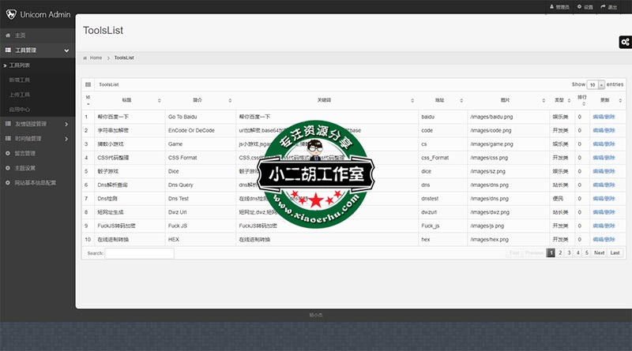
Task: Focus the Search input field below table
Action: pyautogui.click(x=139, y=253)
